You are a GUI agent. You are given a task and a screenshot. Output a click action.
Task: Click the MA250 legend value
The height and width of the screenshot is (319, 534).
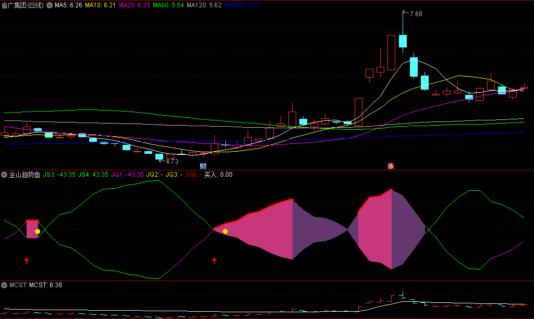[242, 5]
